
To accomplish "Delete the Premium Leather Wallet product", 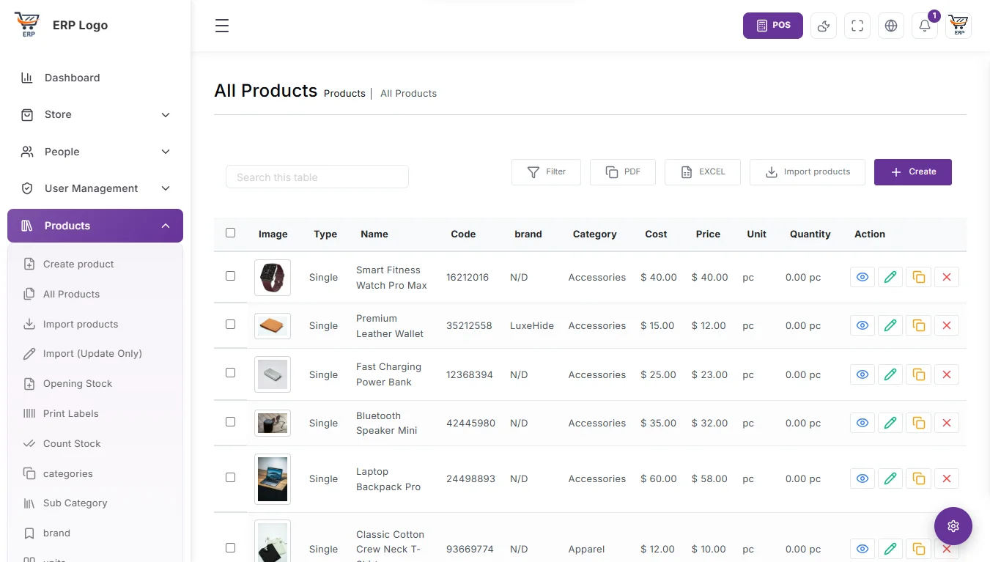I will [947, 325].
